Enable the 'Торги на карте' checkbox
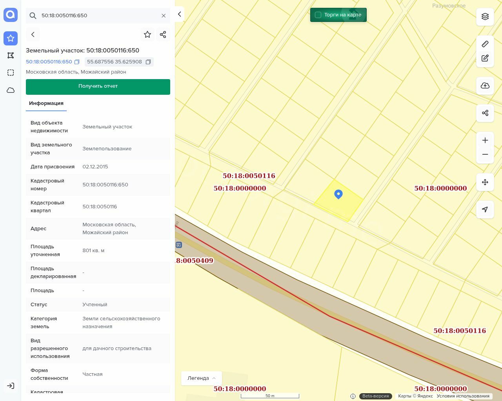 [x=318, y=15]
